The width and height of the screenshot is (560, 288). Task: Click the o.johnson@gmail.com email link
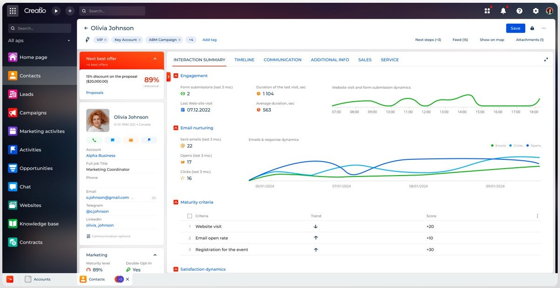coord(107,197)
